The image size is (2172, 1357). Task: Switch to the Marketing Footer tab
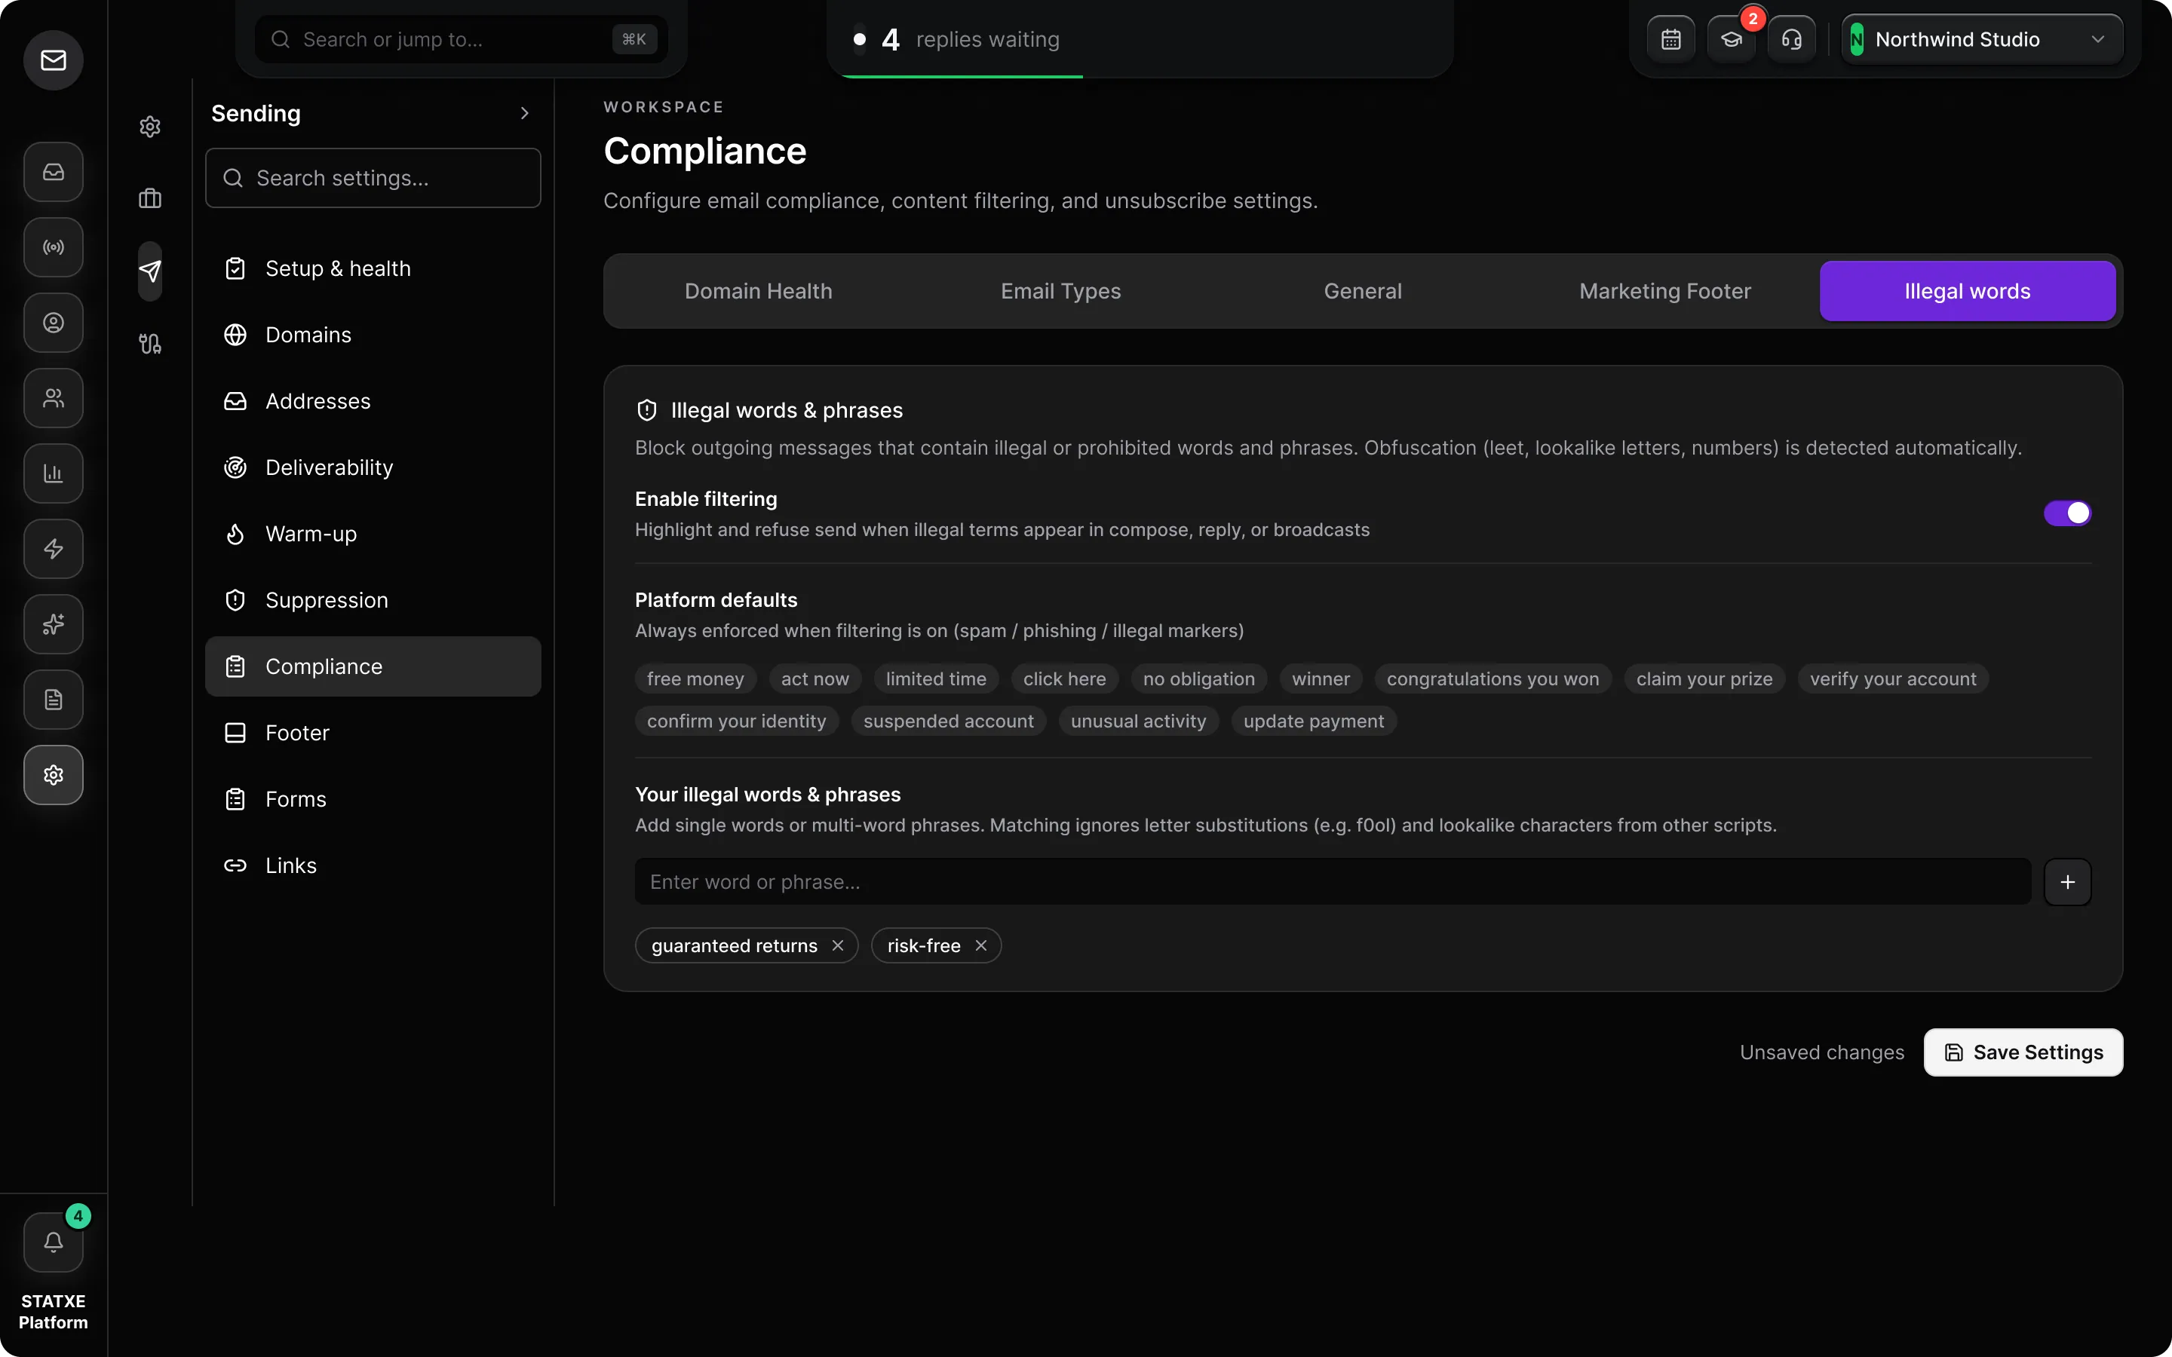coord(1665,291)
